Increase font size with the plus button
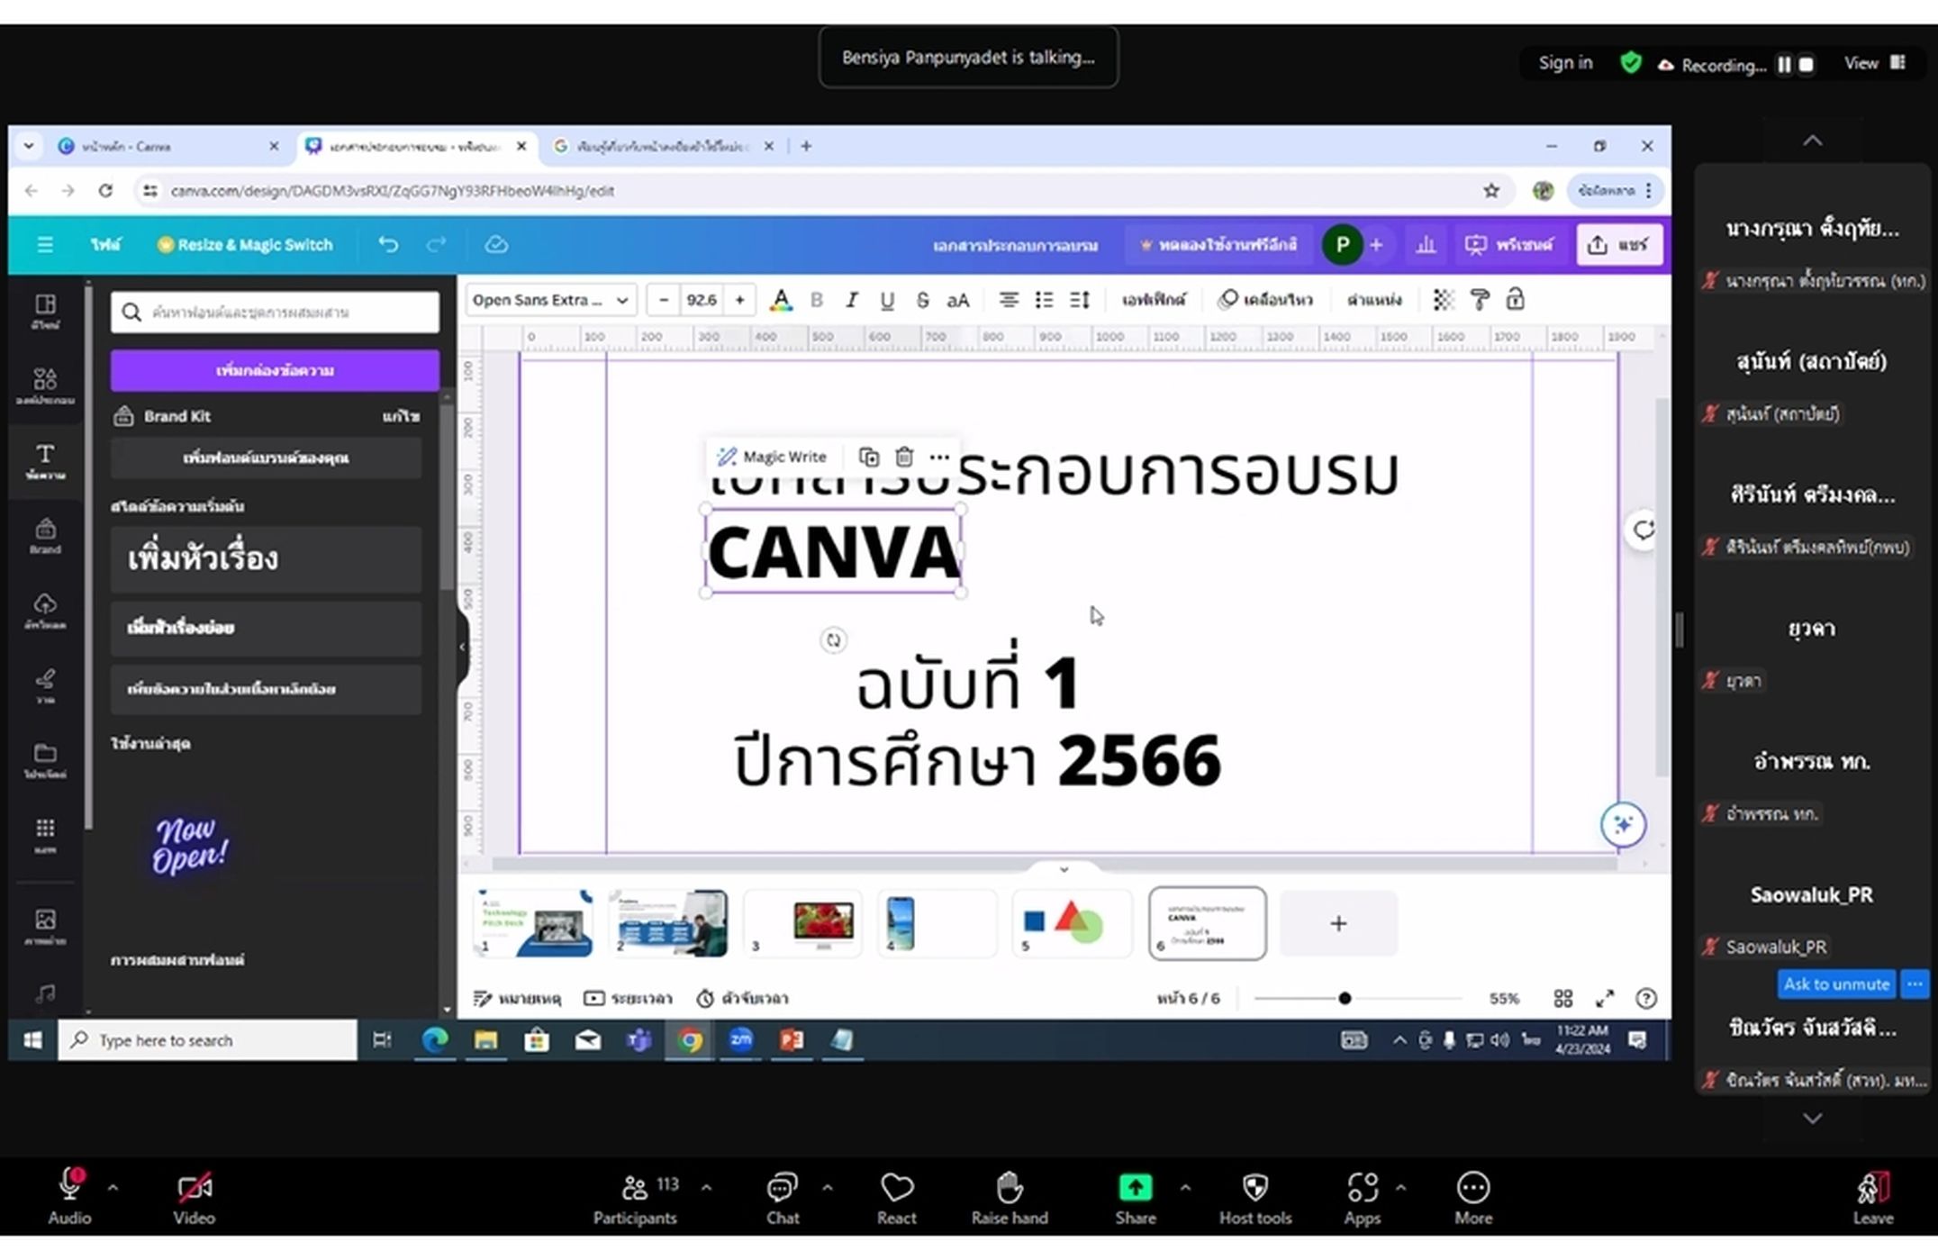 [x=739, y=300]
